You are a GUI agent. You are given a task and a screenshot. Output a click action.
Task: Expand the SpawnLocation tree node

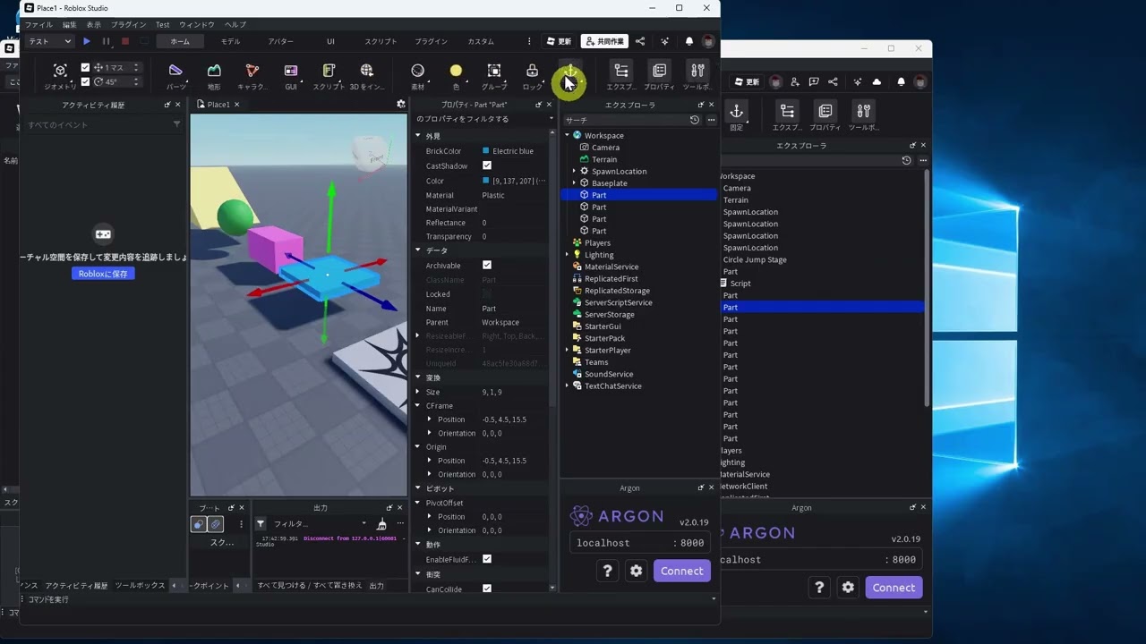(574, 171)
